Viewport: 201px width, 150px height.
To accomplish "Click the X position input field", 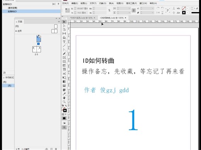I will pos(82,8).
